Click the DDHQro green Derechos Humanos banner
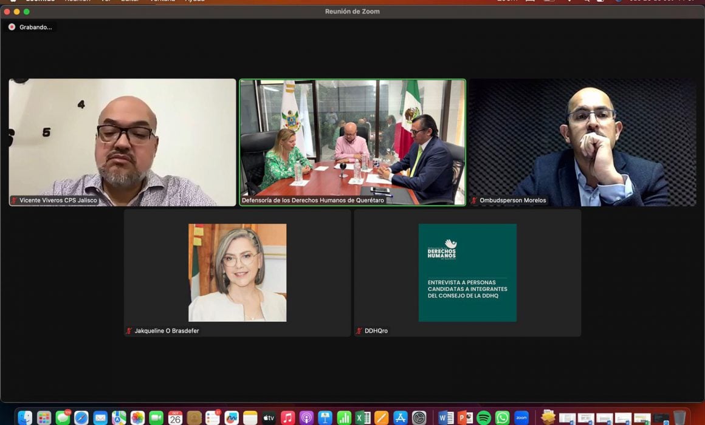 [467, 273]
